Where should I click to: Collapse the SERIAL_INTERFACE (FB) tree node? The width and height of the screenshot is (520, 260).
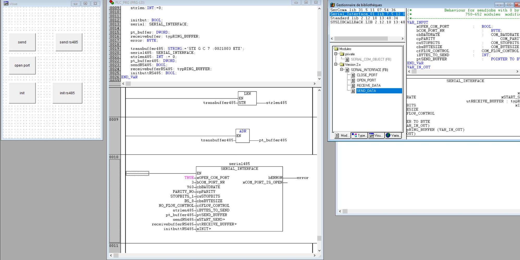tap(342, 70)
